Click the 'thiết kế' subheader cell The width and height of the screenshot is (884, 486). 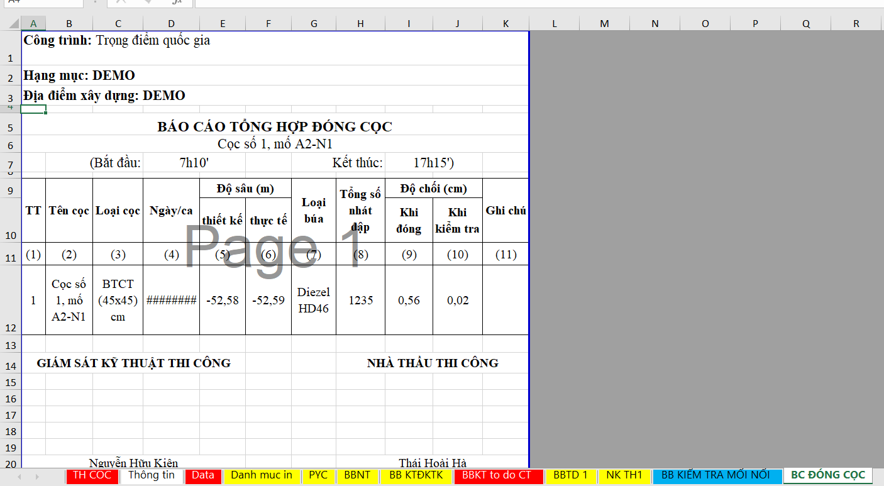223,221
